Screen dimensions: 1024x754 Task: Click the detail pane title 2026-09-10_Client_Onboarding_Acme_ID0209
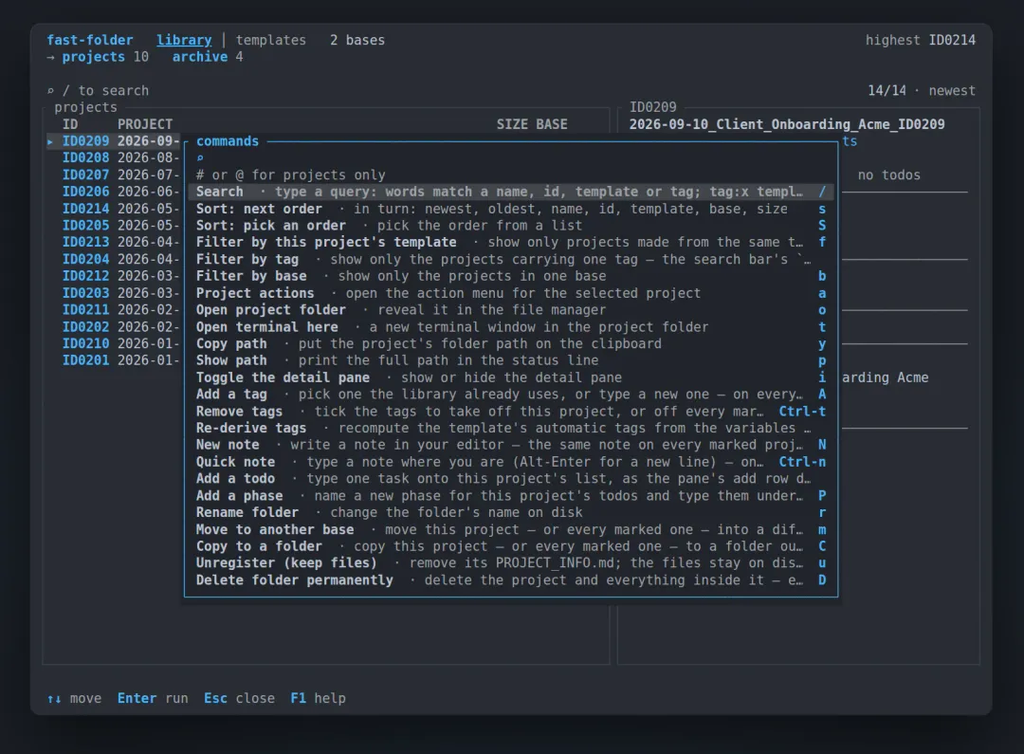[x=787, y=124]
